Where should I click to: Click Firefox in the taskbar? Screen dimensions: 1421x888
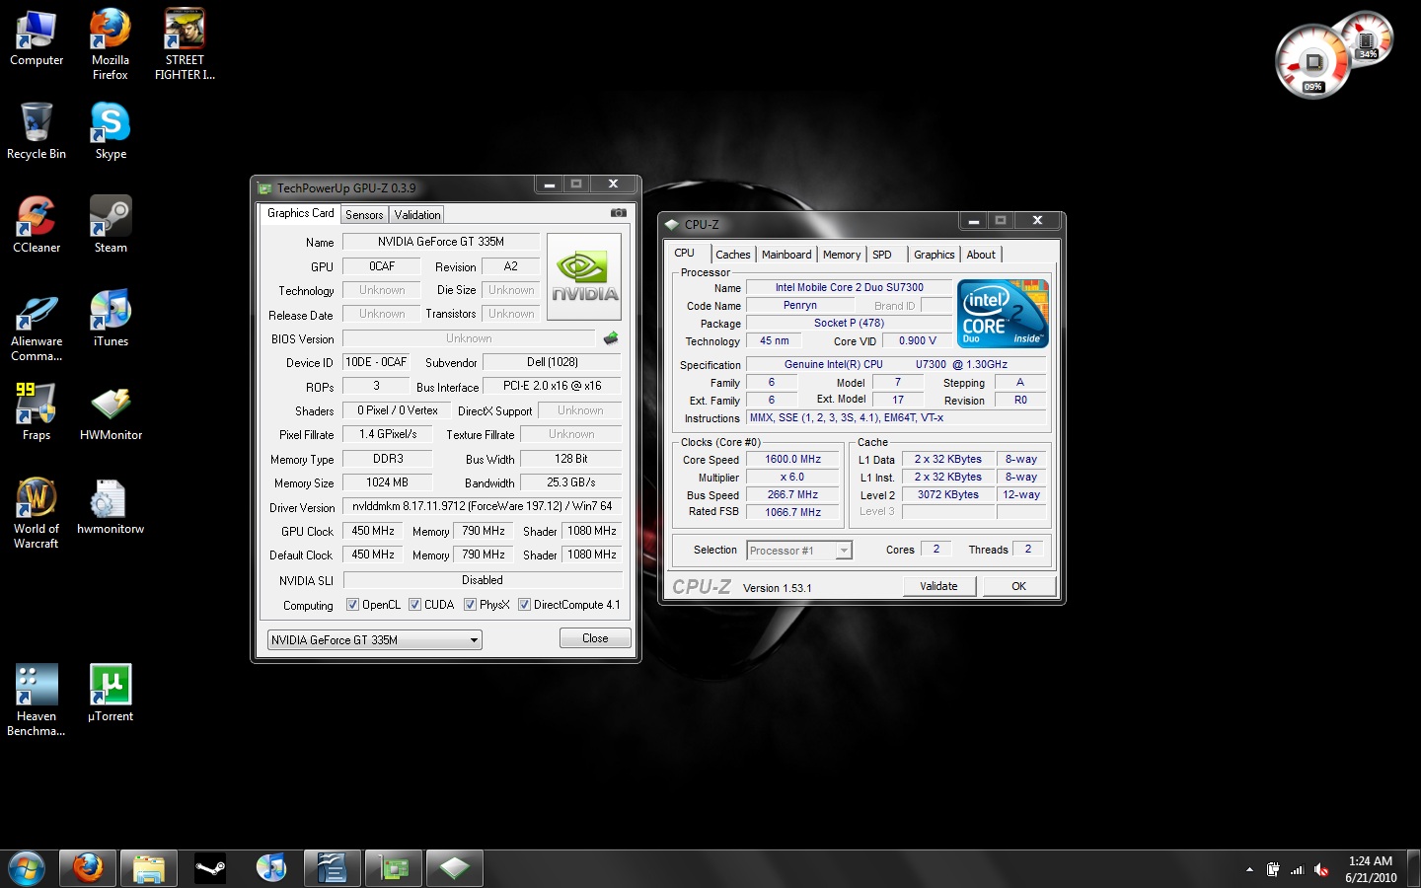pos(88,868)
